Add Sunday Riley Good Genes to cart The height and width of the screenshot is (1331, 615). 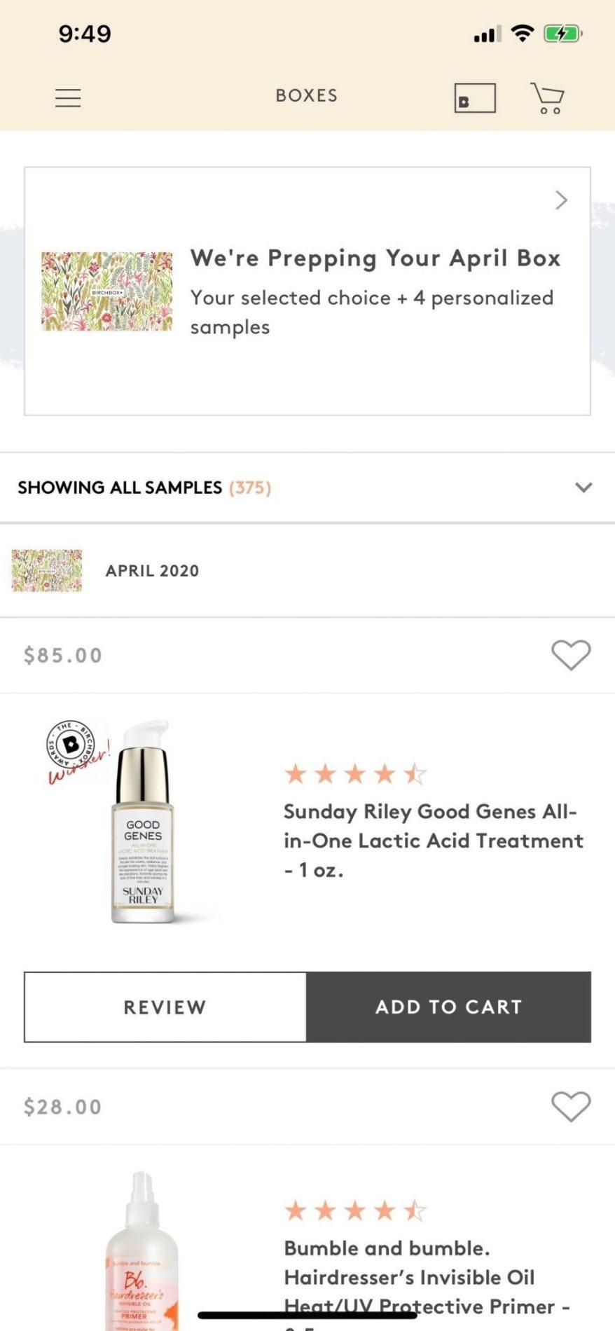click(449, 1007)
